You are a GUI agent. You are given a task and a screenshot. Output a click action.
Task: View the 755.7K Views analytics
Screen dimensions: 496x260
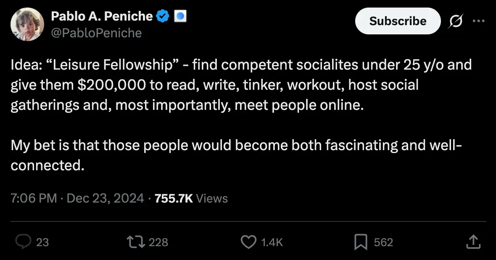coord(191,198)
